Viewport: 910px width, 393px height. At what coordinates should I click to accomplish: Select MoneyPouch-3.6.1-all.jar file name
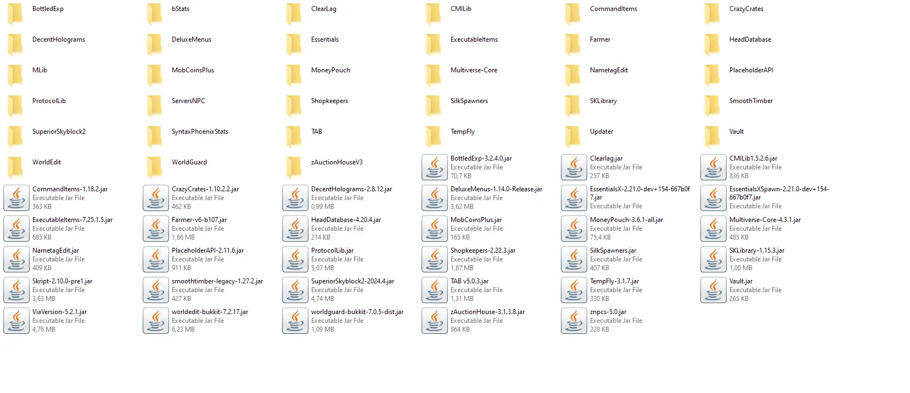point(626,220)
